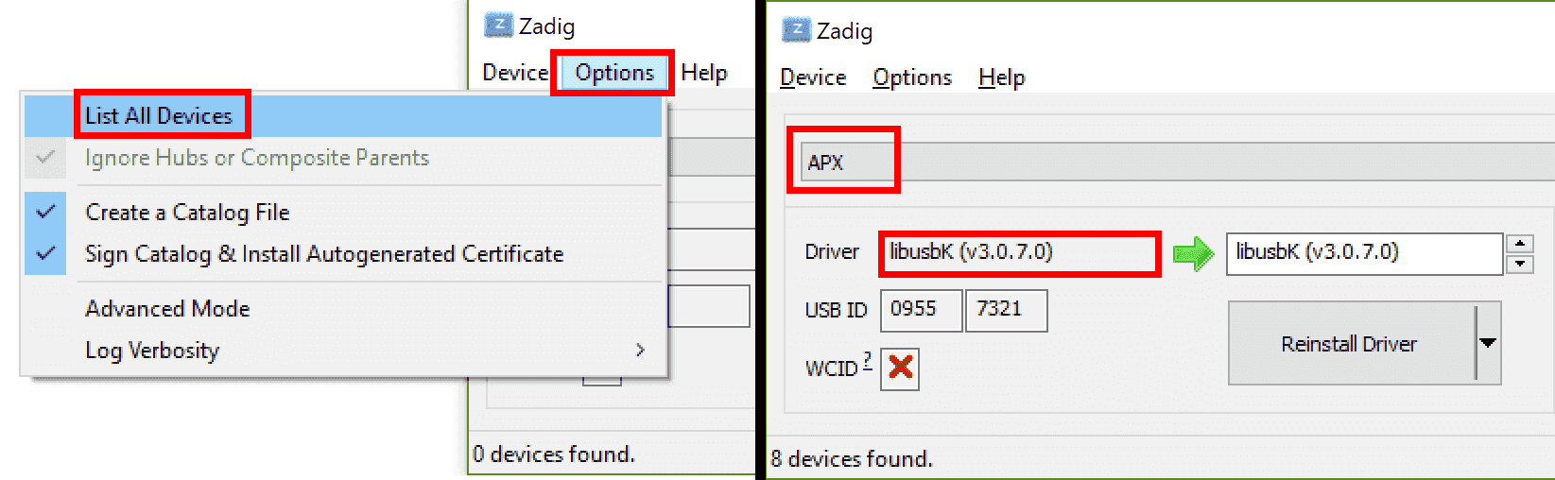This screenshot has width=1555, height=480.
Task: Open the APX device selection dropdown
Action: 1177,162
